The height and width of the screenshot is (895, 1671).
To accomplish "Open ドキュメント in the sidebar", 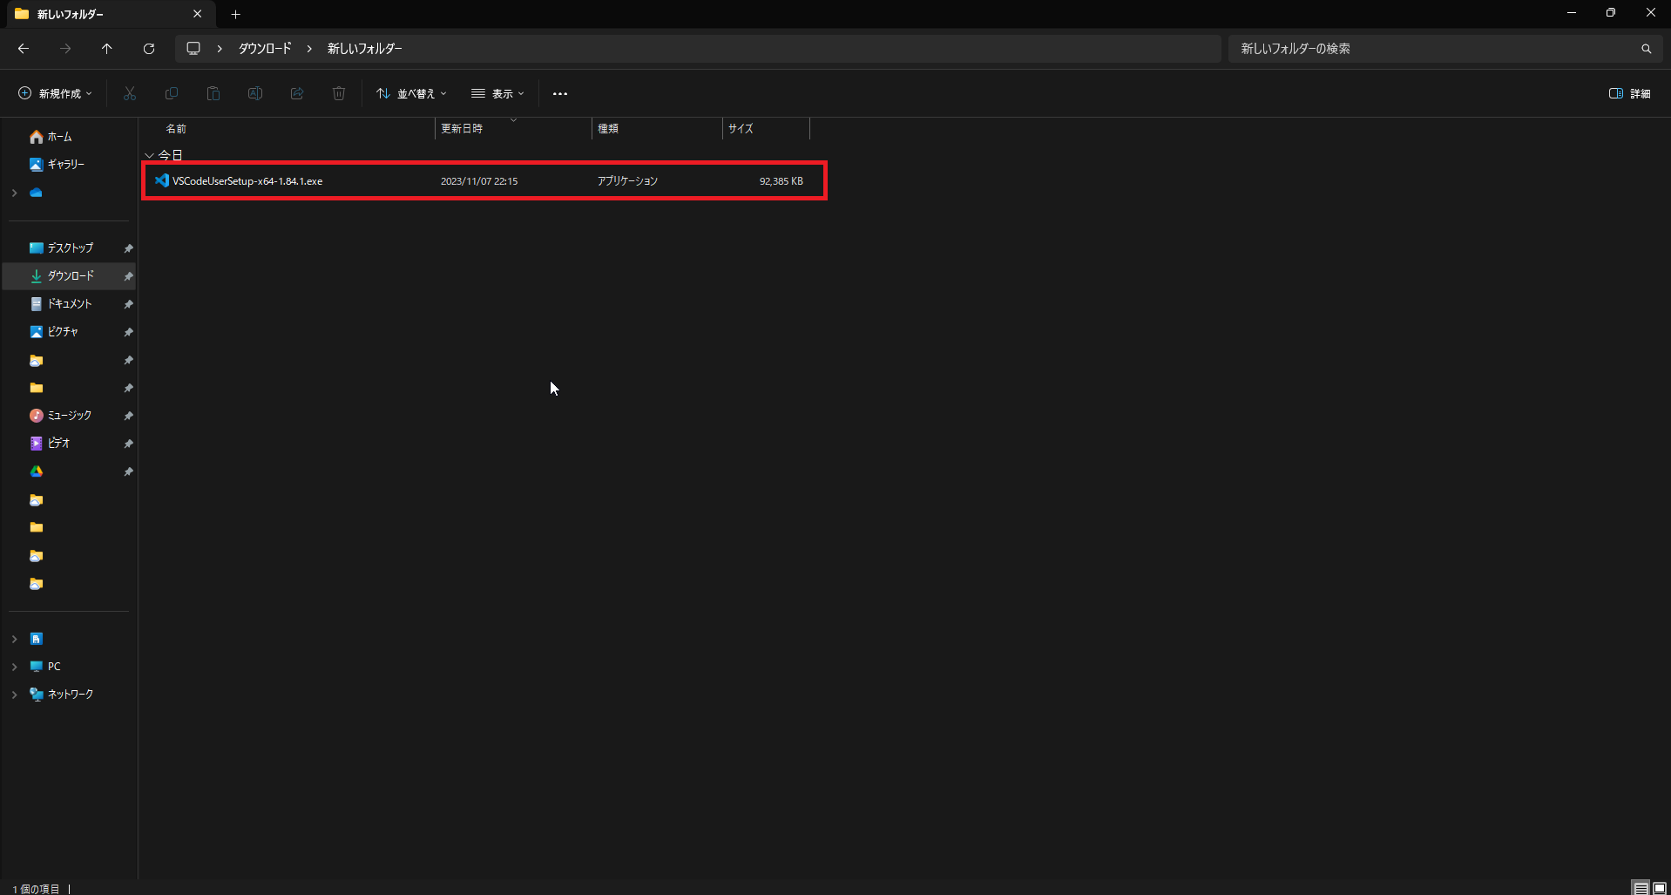I will coord(69,304).
